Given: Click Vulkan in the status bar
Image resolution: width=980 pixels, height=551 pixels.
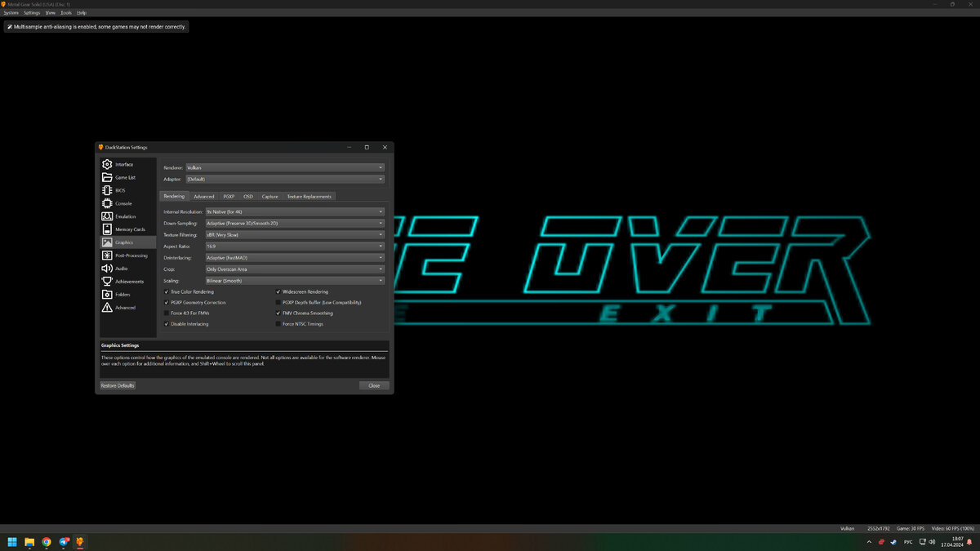Looking at the screenshot, I should (848, 528).
